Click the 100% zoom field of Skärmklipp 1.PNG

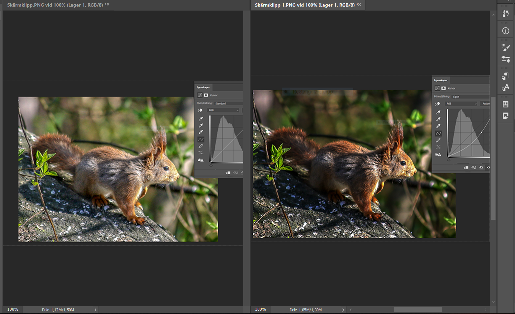[x=260, y=309]
